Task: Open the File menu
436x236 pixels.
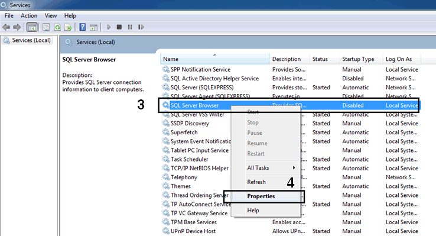Action: point(9,15)
